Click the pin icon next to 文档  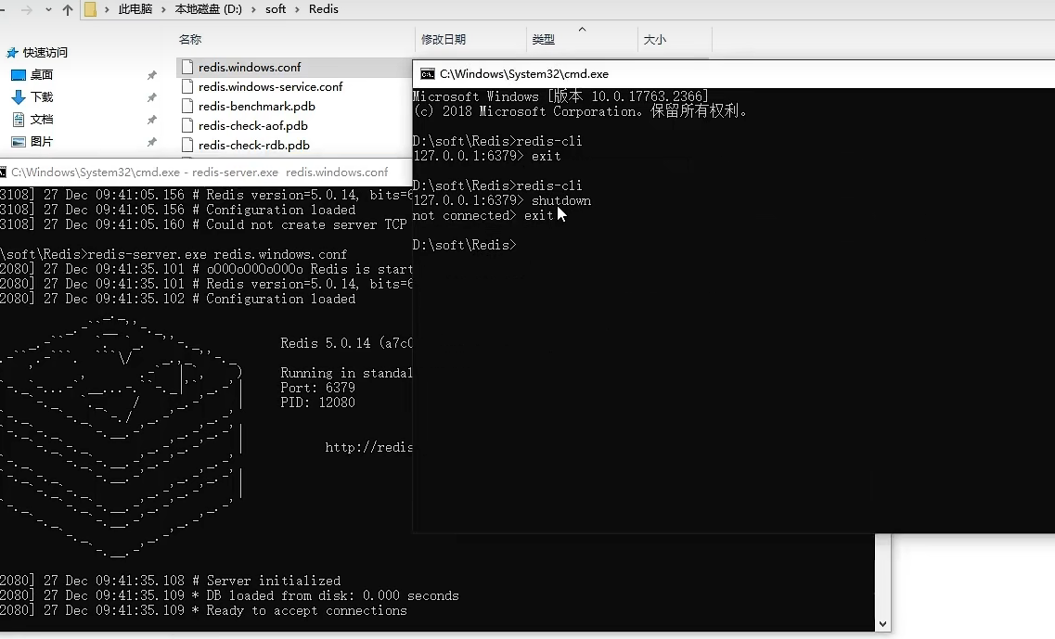(x=152, y=120)
